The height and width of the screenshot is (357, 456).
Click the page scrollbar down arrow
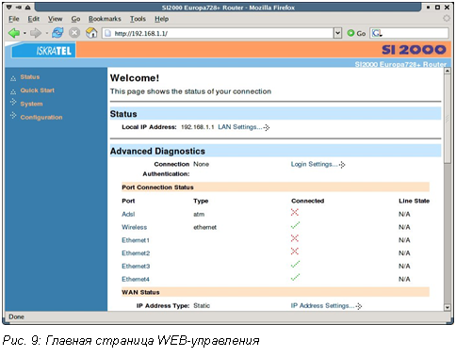click(448, 308)
